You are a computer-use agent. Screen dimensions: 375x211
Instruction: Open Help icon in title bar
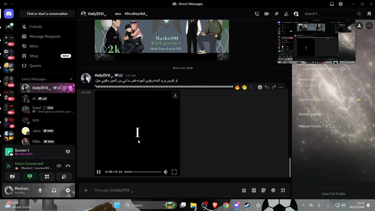(x=341, y=4)
